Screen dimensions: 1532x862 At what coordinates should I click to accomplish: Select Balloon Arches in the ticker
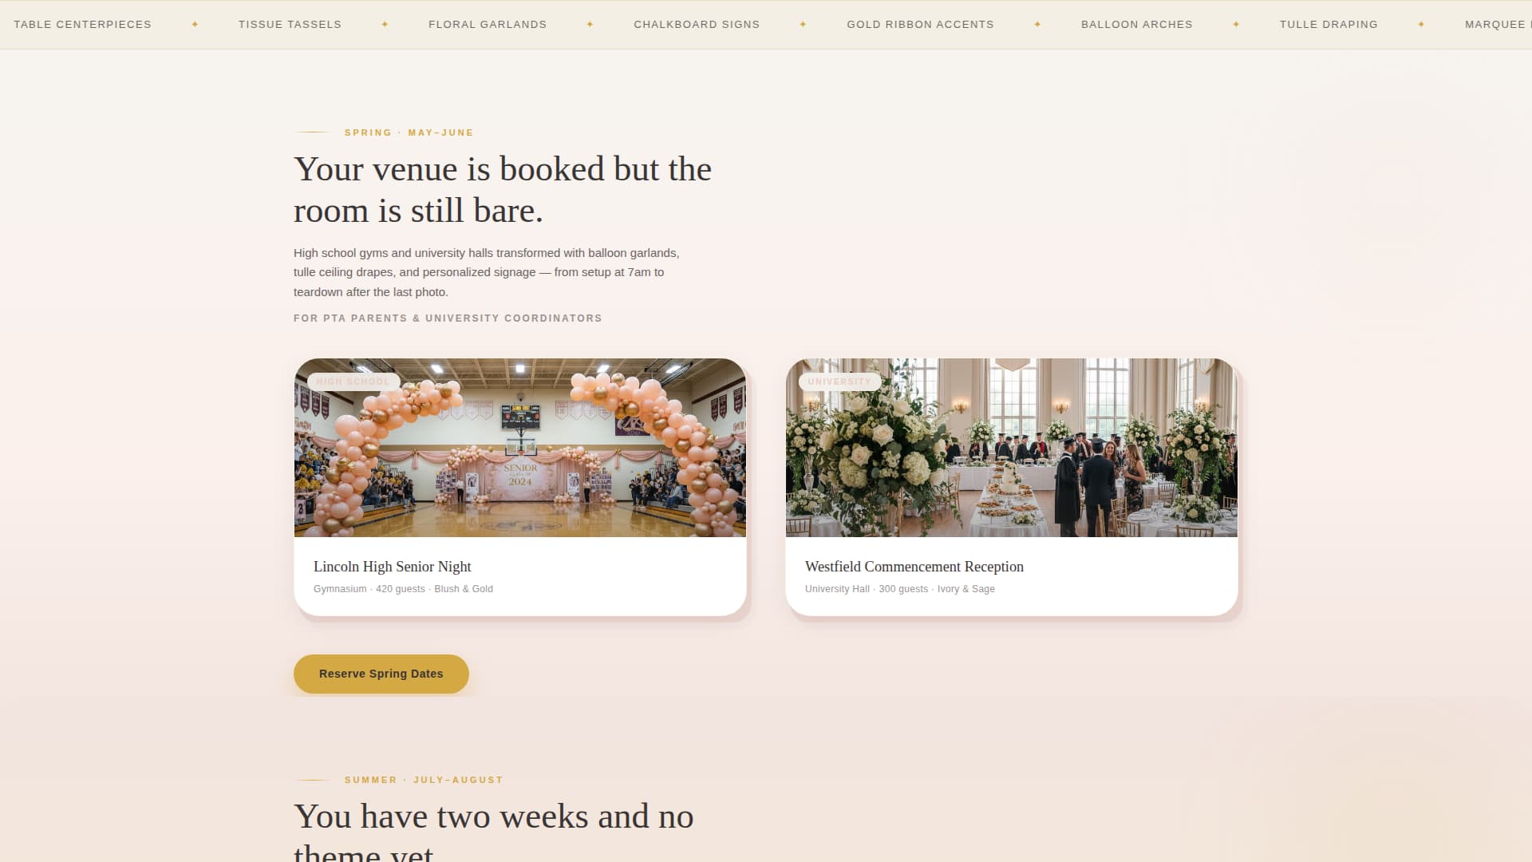pos(1136,25)
